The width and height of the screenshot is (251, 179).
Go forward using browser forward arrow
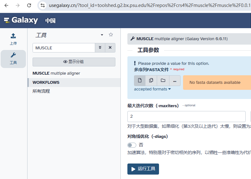[x=18, y=5]
